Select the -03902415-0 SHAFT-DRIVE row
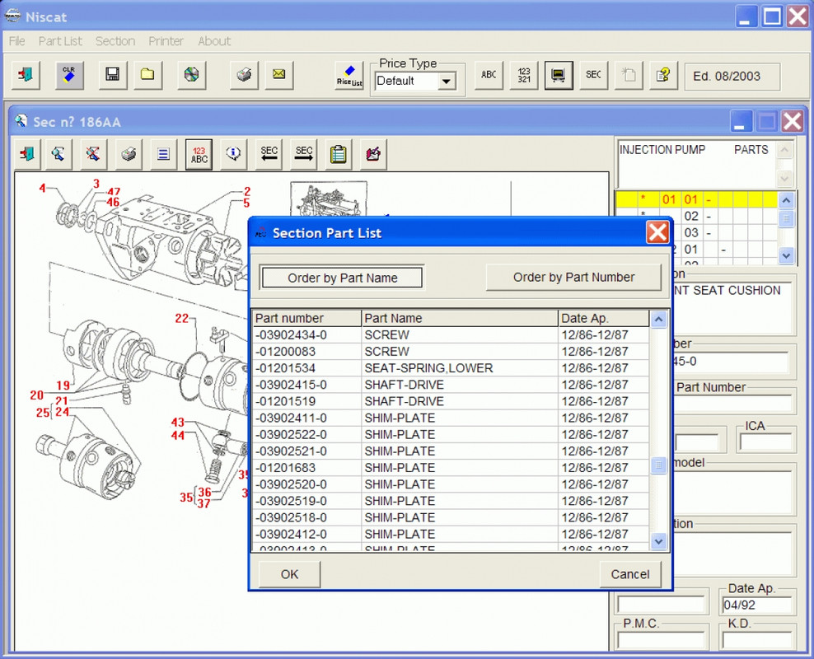This screenshot has height=659, width=814. pos(451,385)
